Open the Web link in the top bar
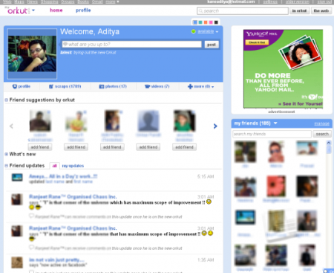This screenshot has height=273, width=334. [x=7, y=1]
